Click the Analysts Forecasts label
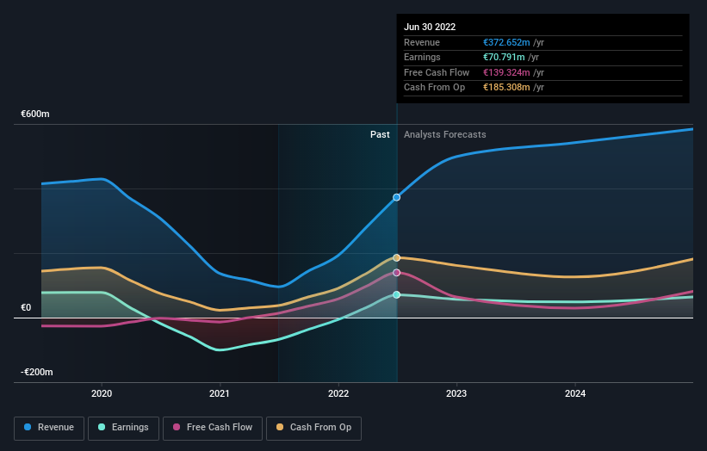This screenshot has height=451, width=707. click(x=445, y=135)
